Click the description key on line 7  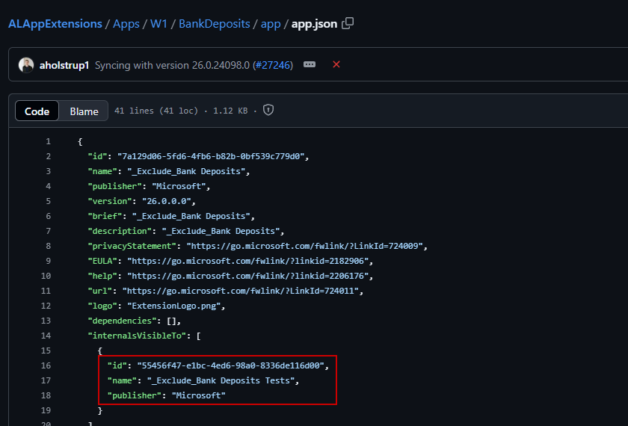point(120,231)
